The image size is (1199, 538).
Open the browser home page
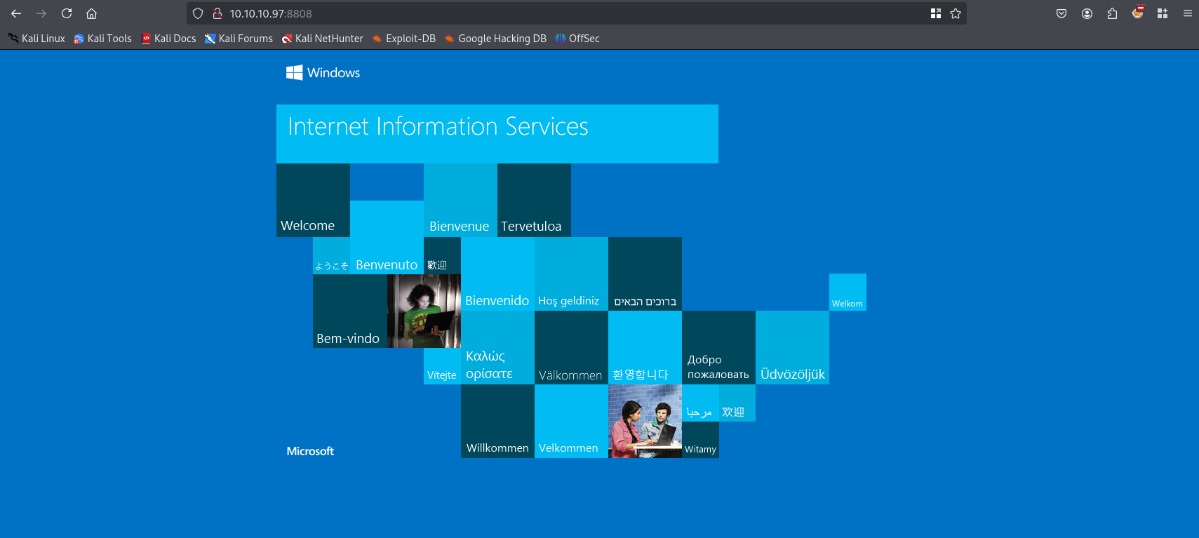coord(91,13)
